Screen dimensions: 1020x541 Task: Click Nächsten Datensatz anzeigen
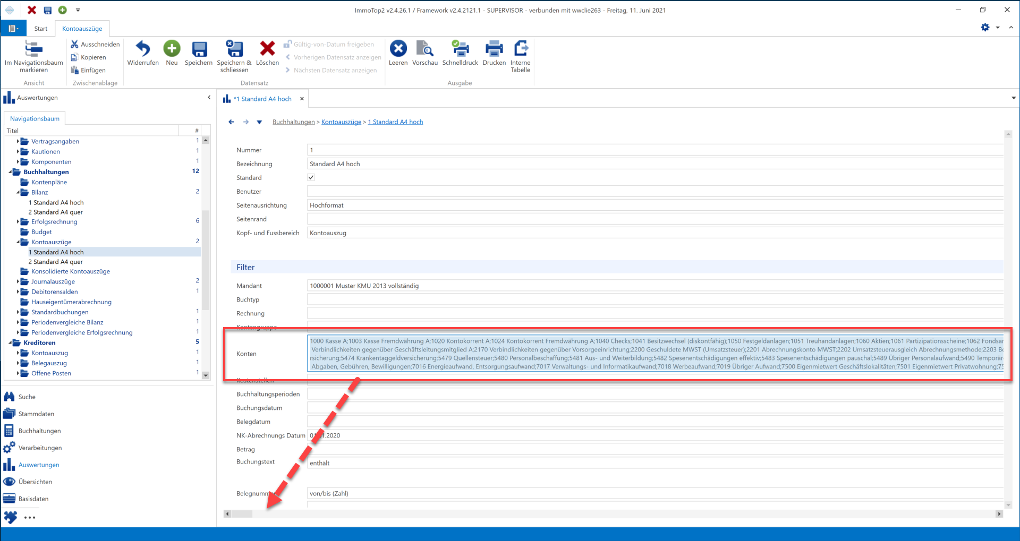pyautogui.click(x=330, y=70)
